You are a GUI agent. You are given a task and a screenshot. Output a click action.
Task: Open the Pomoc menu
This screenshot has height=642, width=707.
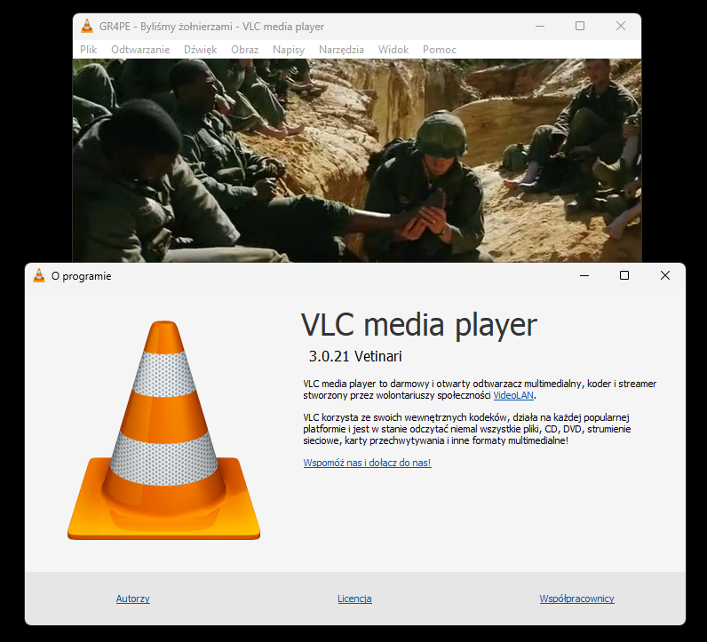click(x=439, y=50)
